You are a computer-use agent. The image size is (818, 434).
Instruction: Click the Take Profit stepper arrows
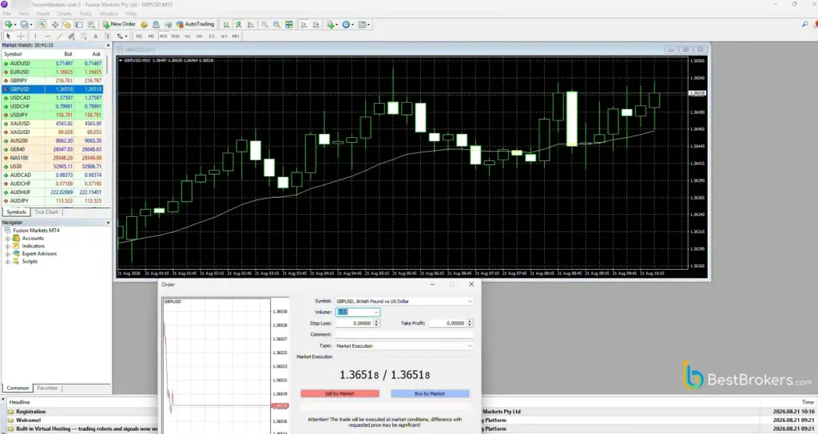(x=470, y=323)
